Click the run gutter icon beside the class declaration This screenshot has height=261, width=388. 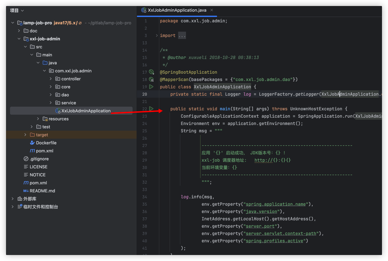151,87
